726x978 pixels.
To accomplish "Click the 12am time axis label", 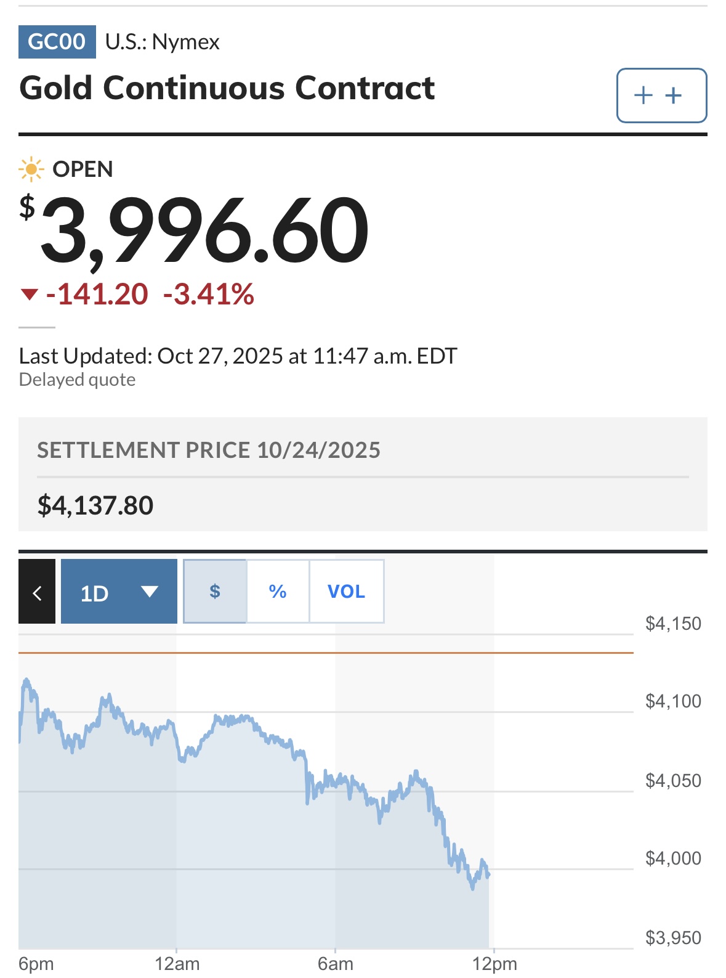I will pyautogui.click(x=177, y=964).
